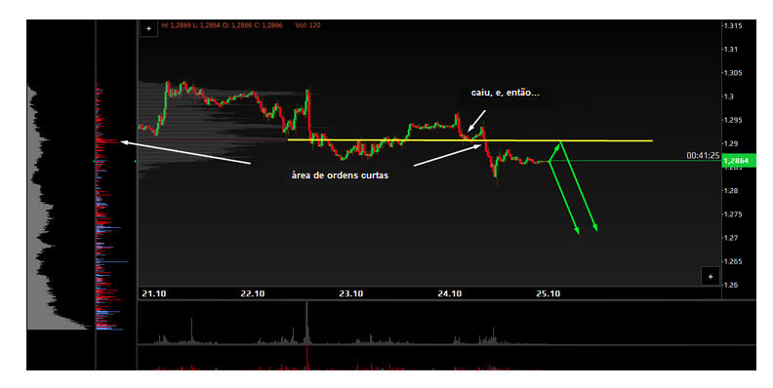
Task: Click the 1.295 price axis label
Action: click(x=733, y=120)
